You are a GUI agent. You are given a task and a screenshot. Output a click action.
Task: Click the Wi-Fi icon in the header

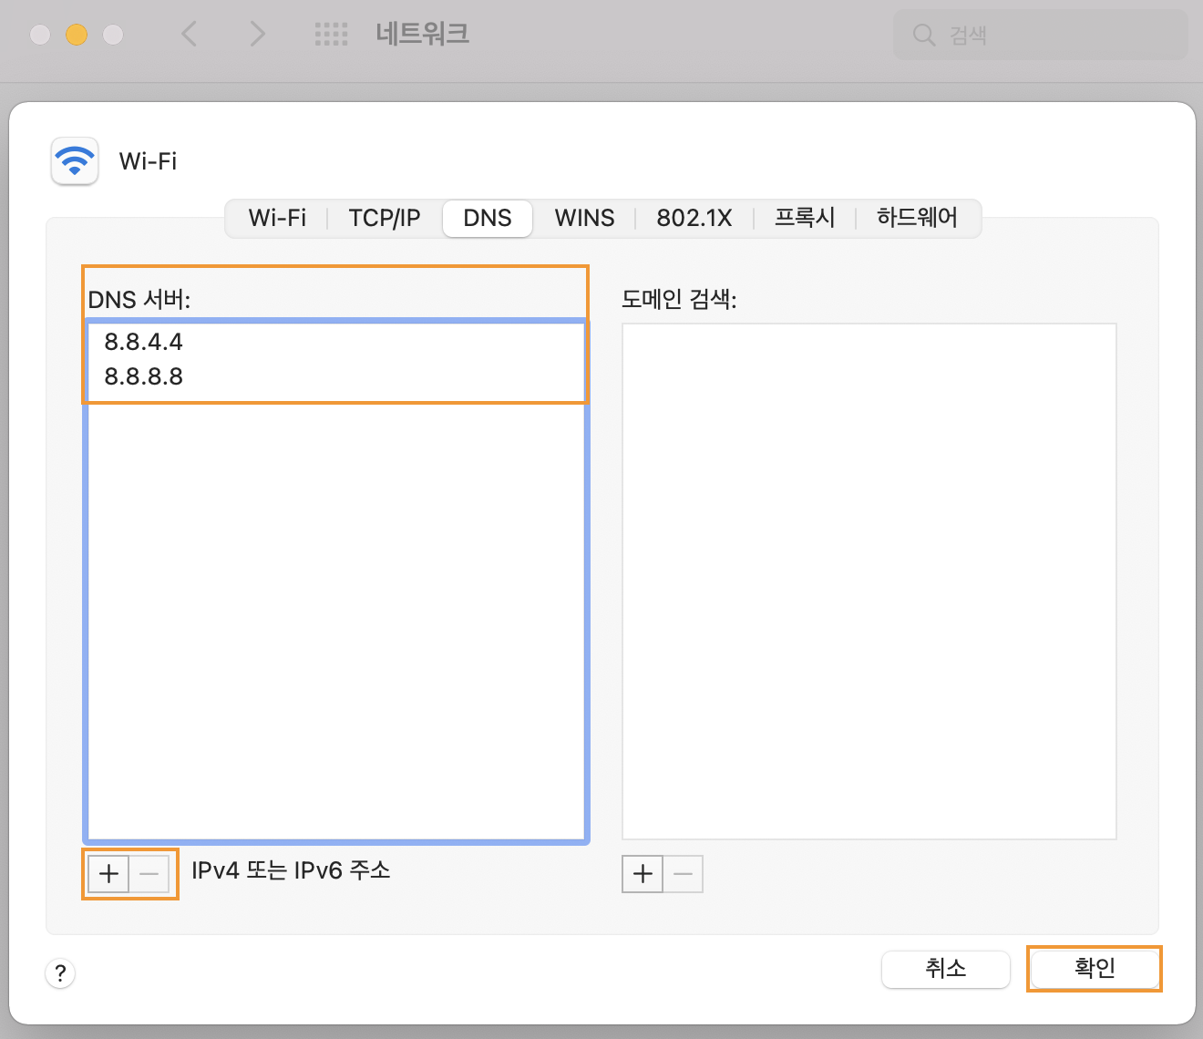coord(75,161)
